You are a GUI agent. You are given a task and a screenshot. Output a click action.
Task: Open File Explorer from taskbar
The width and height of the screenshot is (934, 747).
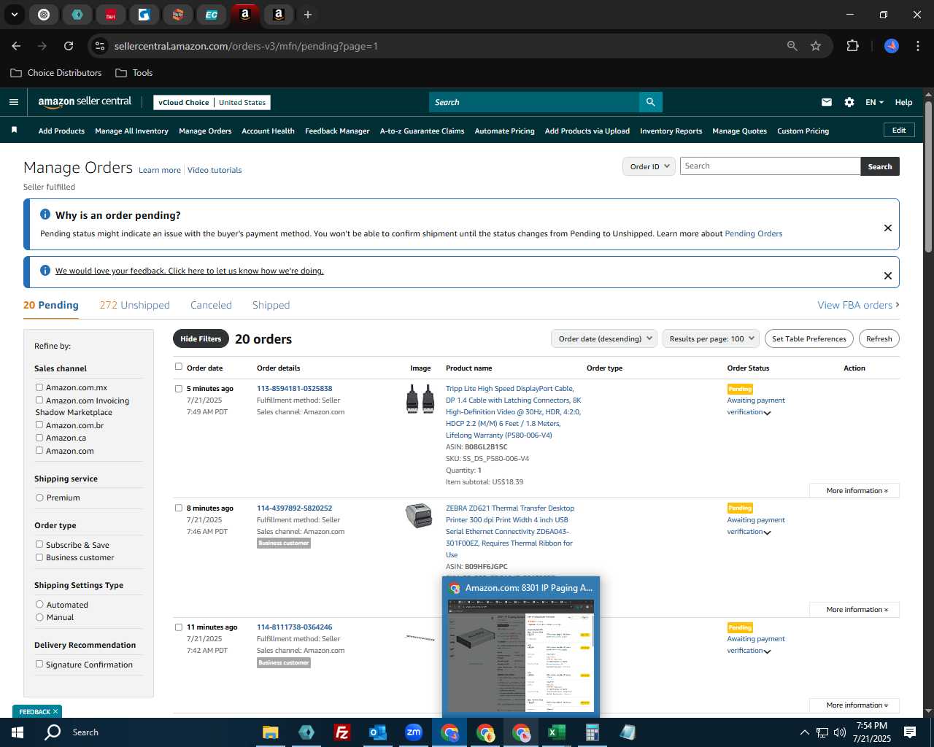point(271,732)
